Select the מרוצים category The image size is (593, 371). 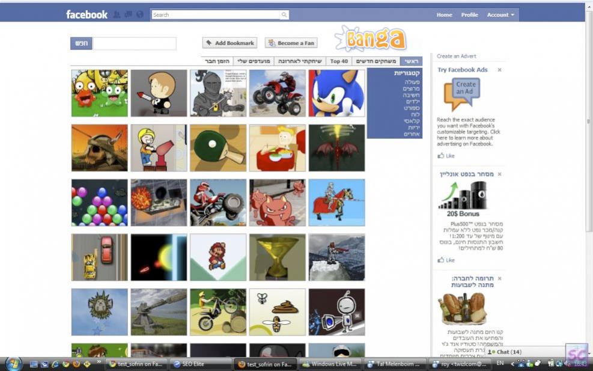click(411, 88)
